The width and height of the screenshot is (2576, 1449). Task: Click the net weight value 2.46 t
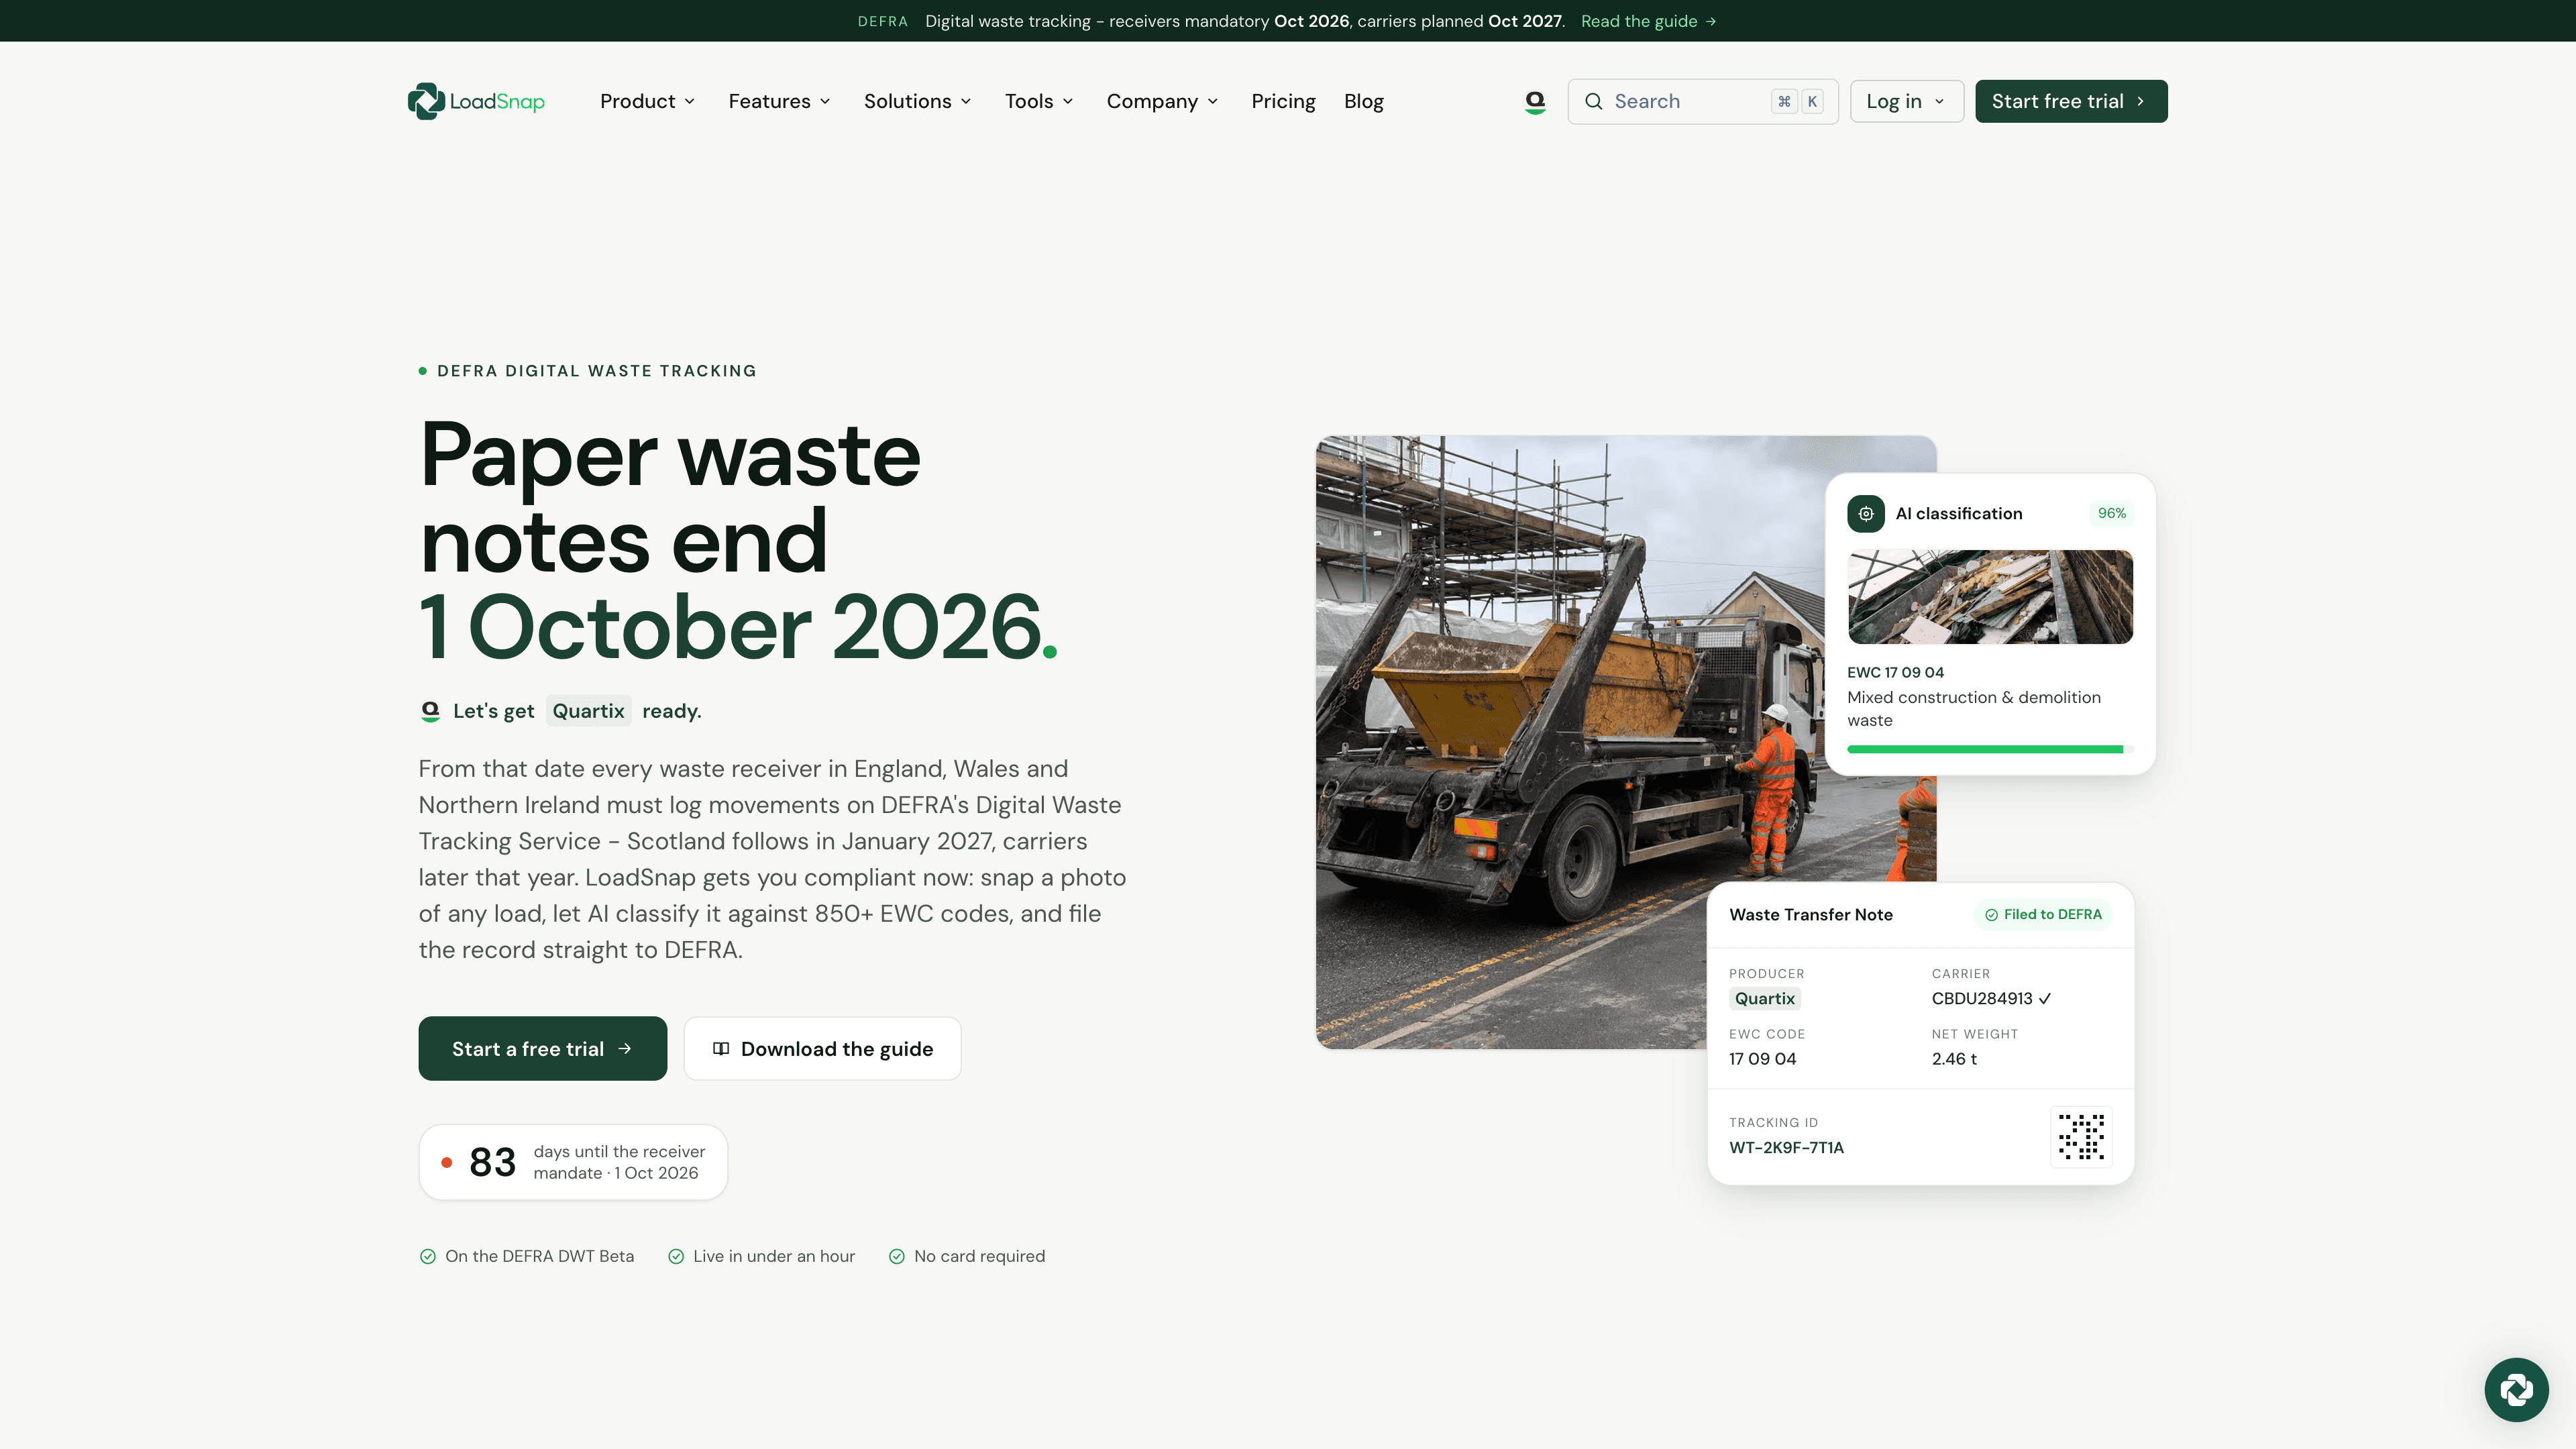coord(1954,1058)
